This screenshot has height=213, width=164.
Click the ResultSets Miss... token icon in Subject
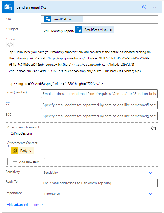click(x=79, y=30)
